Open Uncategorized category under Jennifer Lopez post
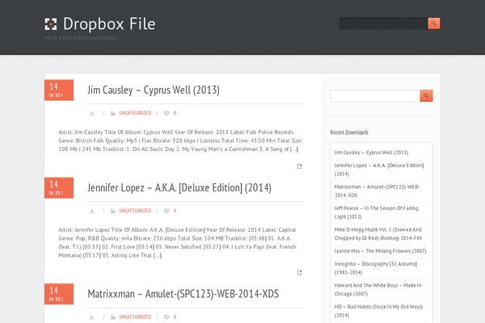The height and width of the screenshot is (323, 485). [x=135, y=211]
